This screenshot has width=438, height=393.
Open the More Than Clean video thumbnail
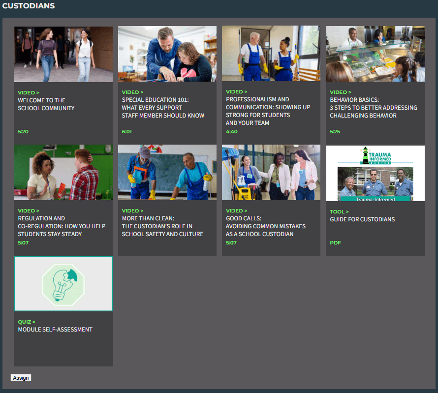point(167,172)
